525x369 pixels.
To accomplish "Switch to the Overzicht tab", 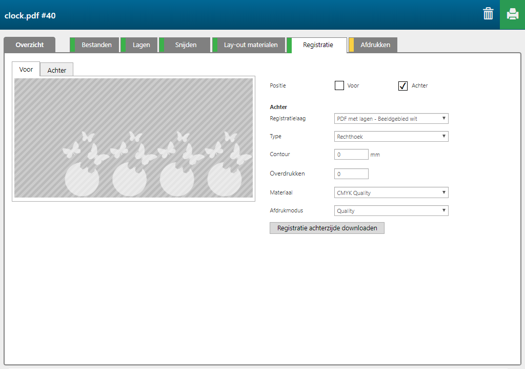I will pyautogui.click(x=29, y=45).
